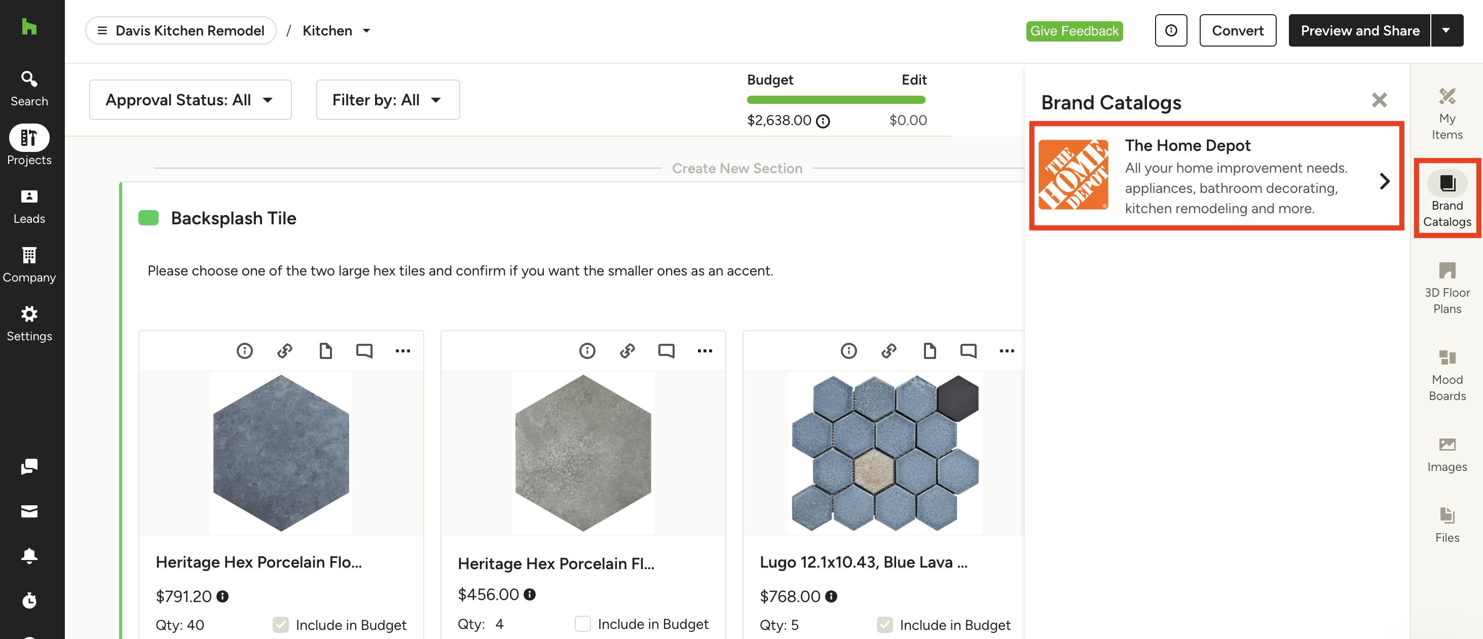
Task: Copy link for $456.00 Heritage Hex card
Action: coord(627,350)
